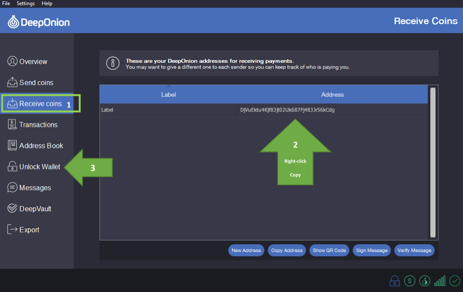The image size is (463, 292).
Task: Click the dollar staking icon in status bar
Action: pos(410,281)
